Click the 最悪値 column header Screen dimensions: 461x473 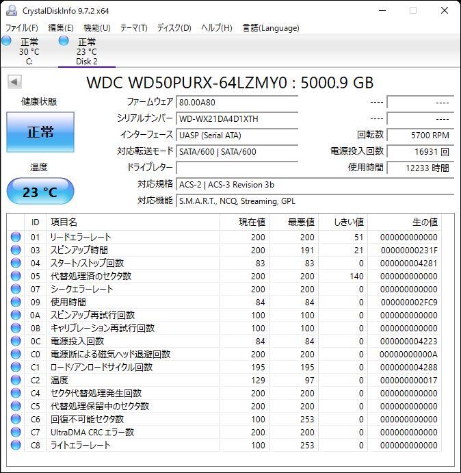click(x=294, y=222)
